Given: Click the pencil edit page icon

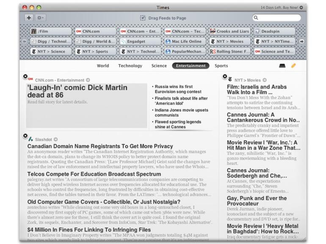Looking at the screenshot, I should click(x=293, y=66).
